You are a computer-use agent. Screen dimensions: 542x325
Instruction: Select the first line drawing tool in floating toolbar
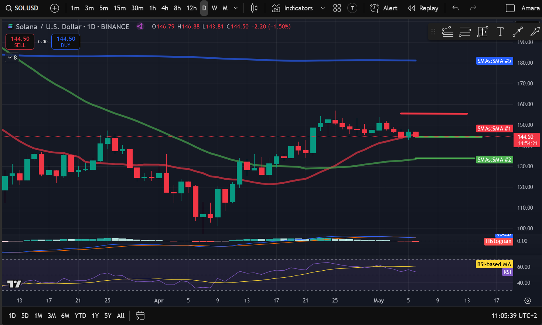[x=448, y=32]
